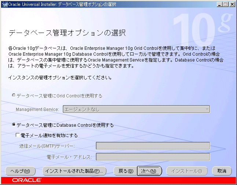Click the ORACLE logo in red bar
This screenshot has height=185, width=237.
(x=27, y=180)
